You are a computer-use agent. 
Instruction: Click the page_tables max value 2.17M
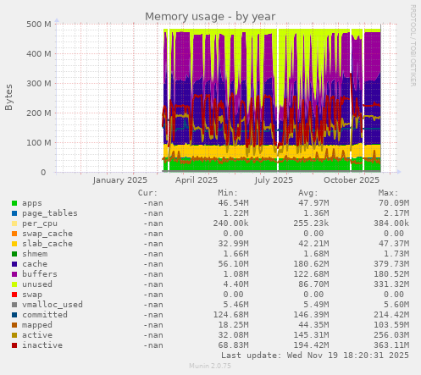[396, 213]
